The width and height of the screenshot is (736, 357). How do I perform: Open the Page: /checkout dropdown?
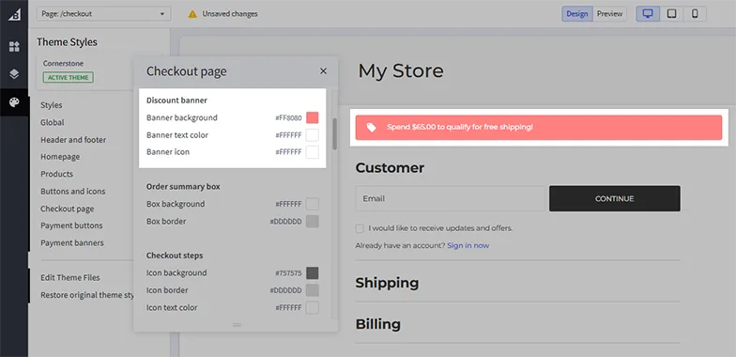tap(103, 13)
